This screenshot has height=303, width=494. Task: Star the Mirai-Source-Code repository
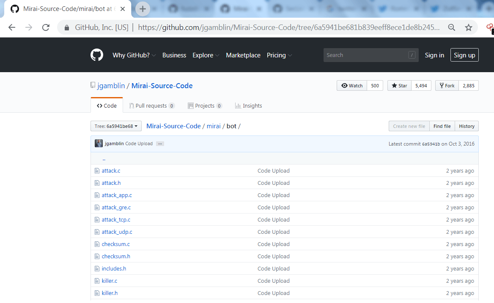[x=399, y=86]
